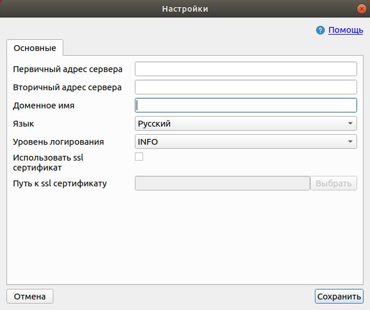The height and width of the screenshot is (310, 370).
Task: Open the Уровень логирования dropdown showing INFO
Action: [246, 142]
